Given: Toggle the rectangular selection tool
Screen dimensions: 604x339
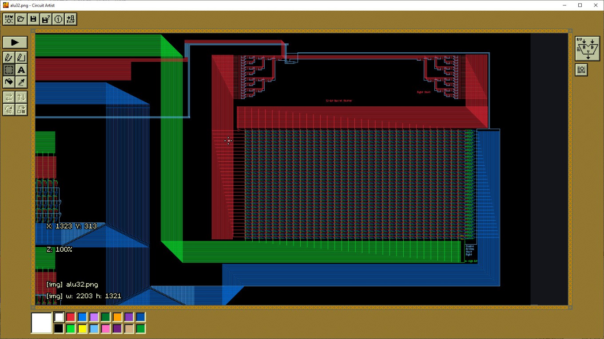Looking at the screenshot, I should [9, 70].
